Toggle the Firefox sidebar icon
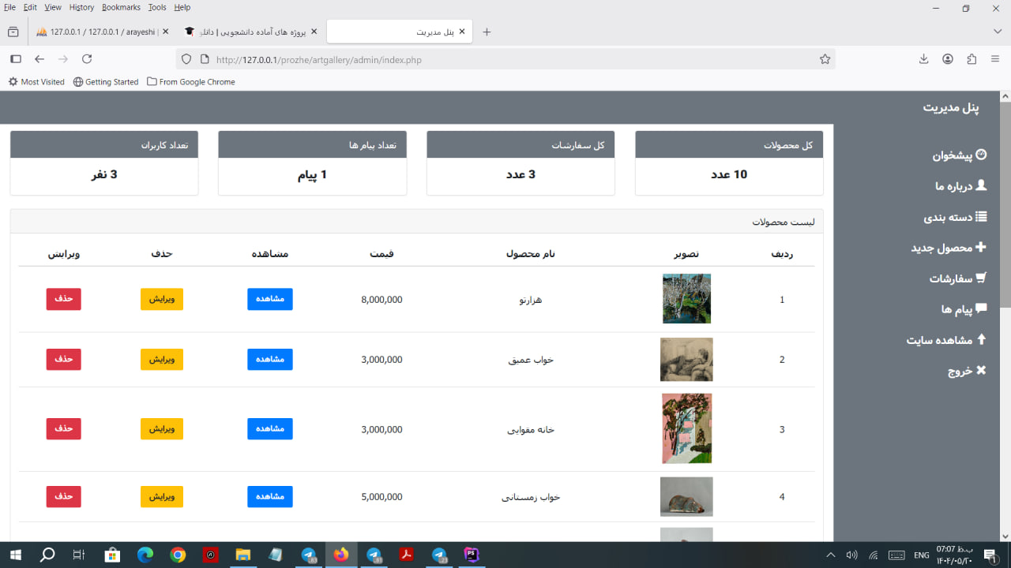 [15, 59]
